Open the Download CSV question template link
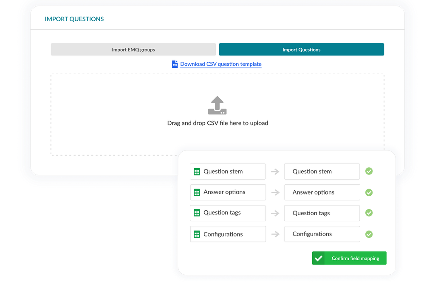Viewport: 435px width, 289px height. point(221,64)
